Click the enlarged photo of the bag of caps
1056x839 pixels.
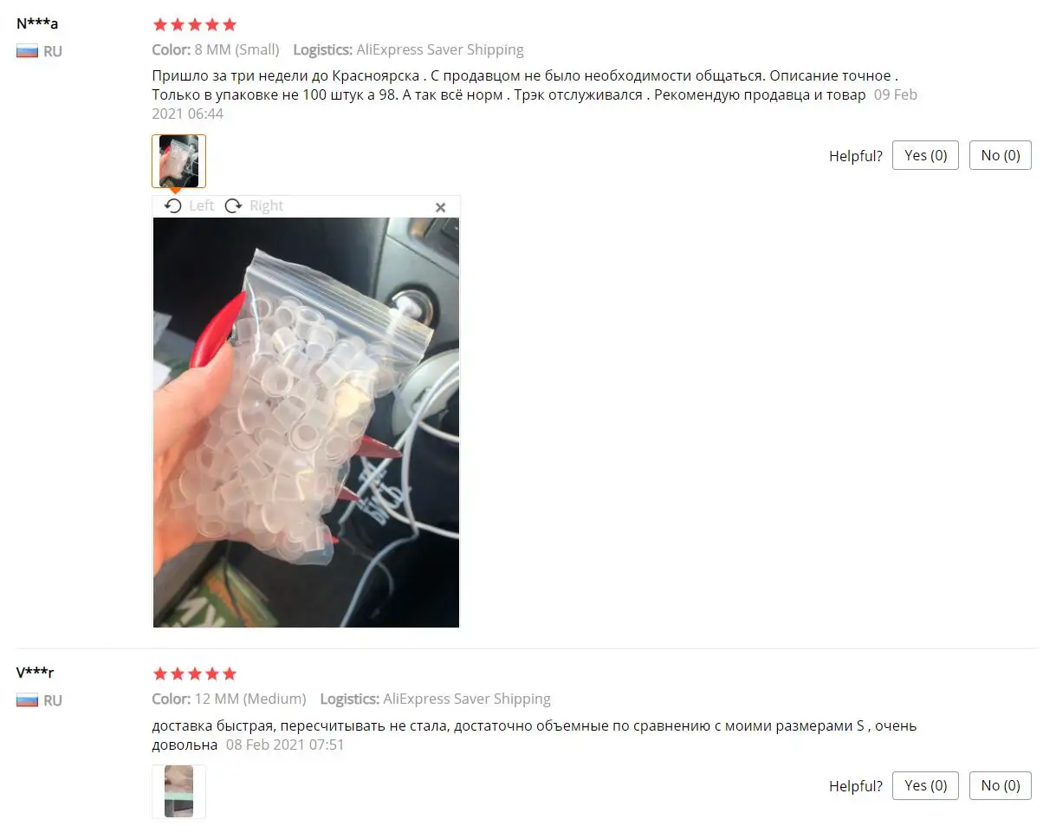[306, 422]
